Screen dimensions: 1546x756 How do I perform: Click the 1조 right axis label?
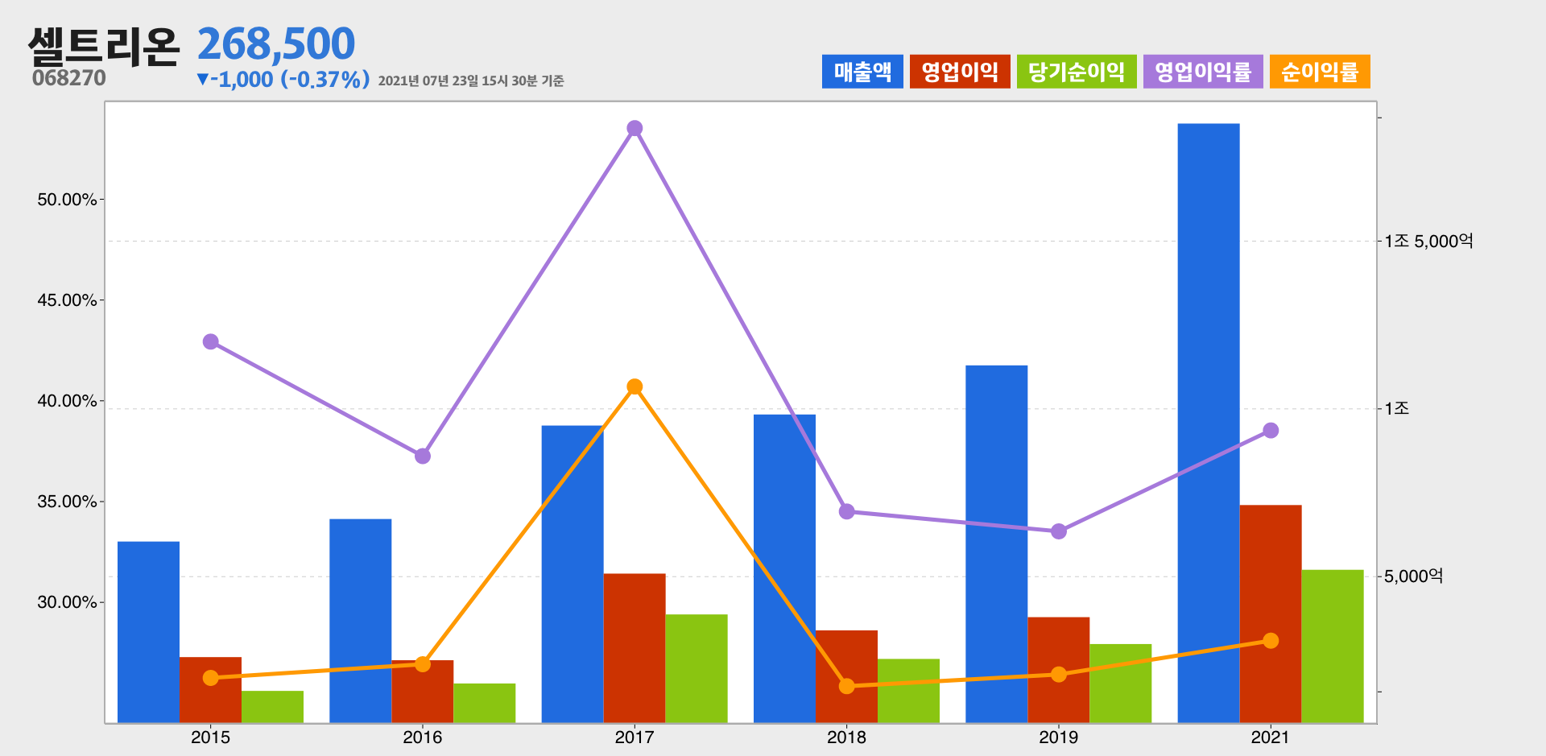coord(1397,409)
